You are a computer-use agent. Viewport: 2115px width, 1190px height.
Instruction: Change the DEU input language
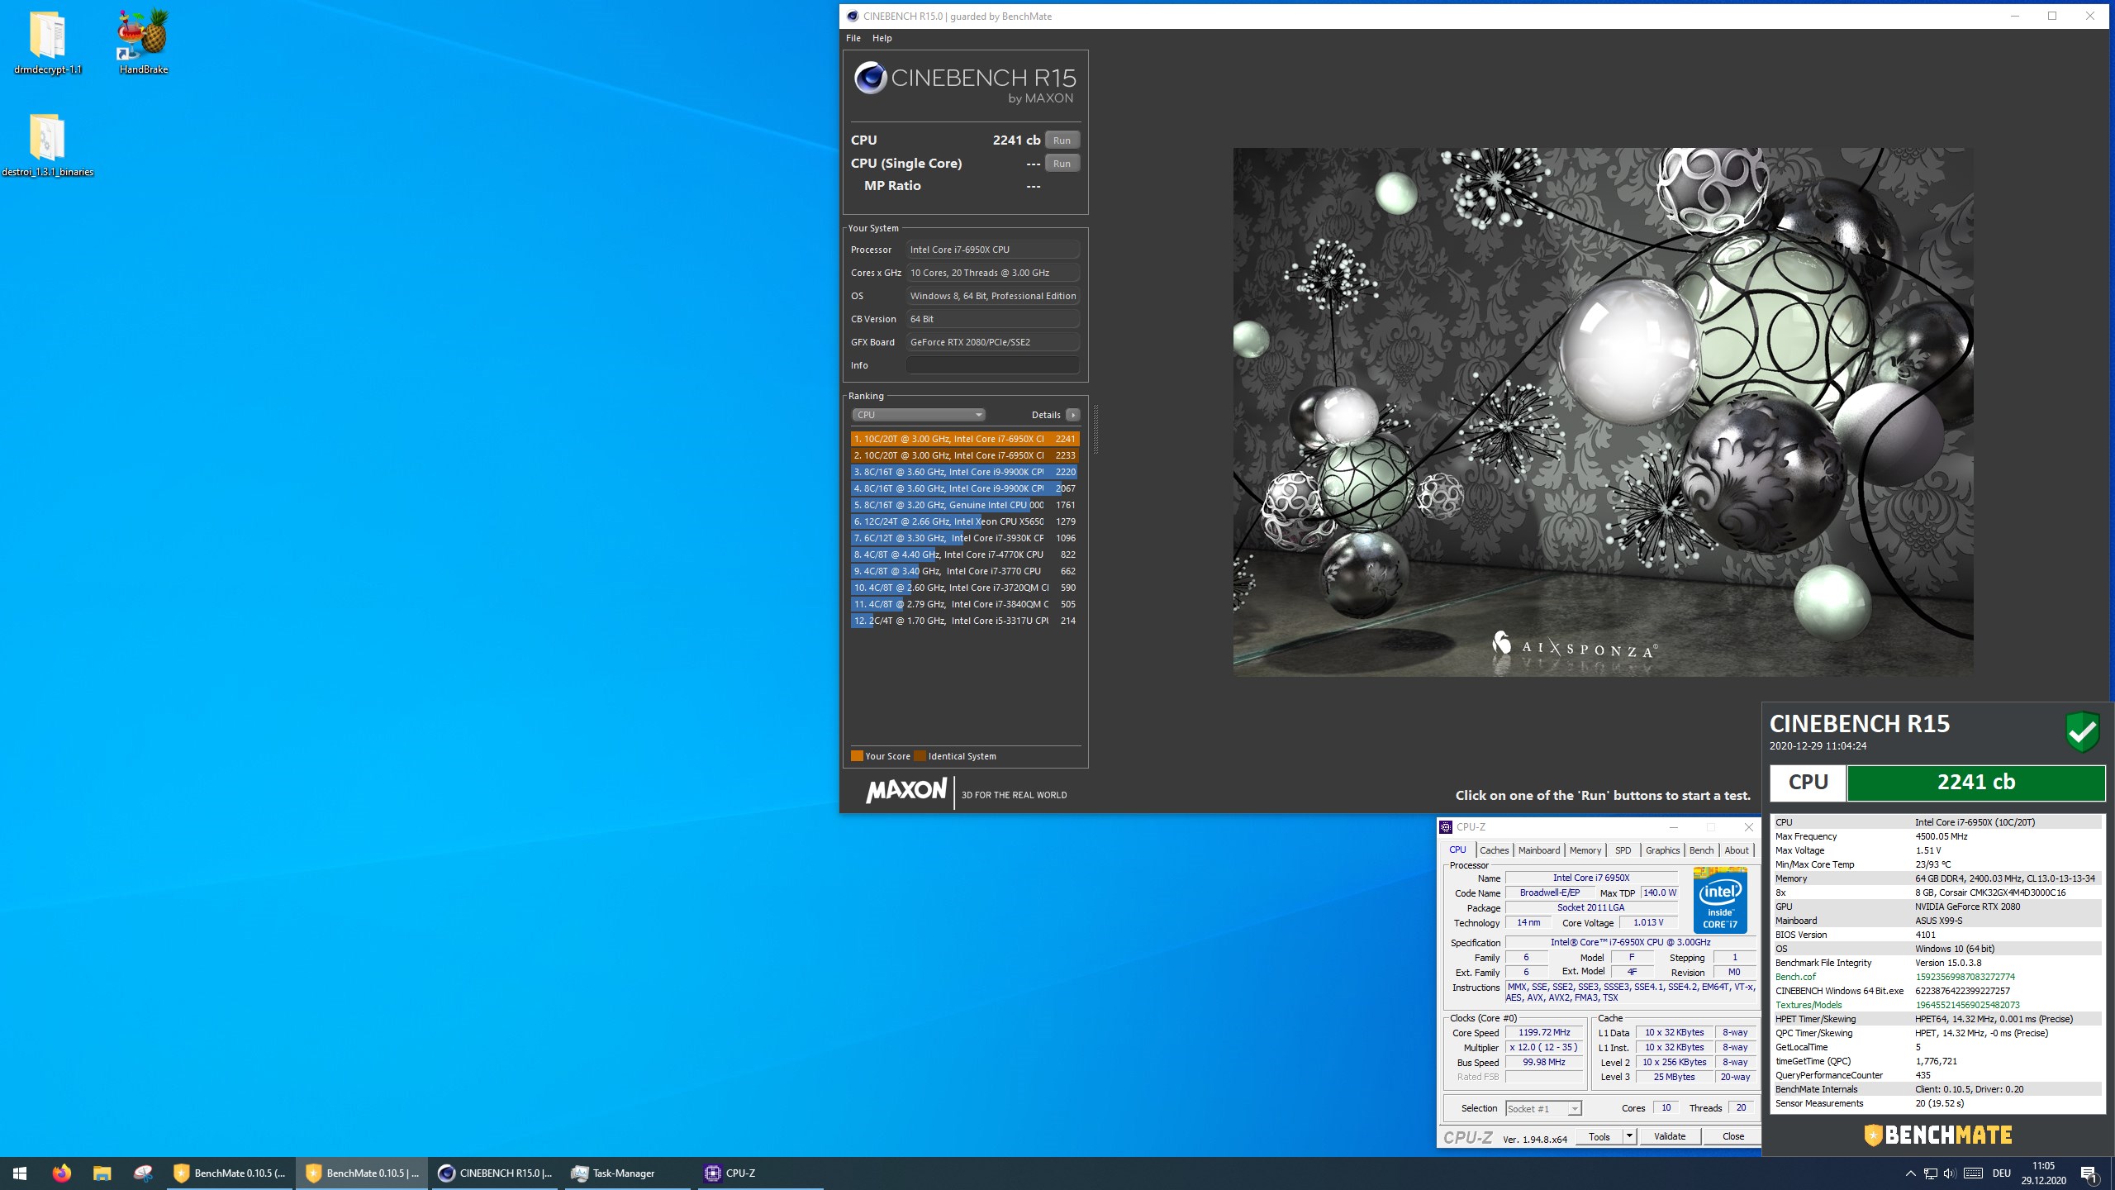pyautogui.click(x=2002, y=1173)
